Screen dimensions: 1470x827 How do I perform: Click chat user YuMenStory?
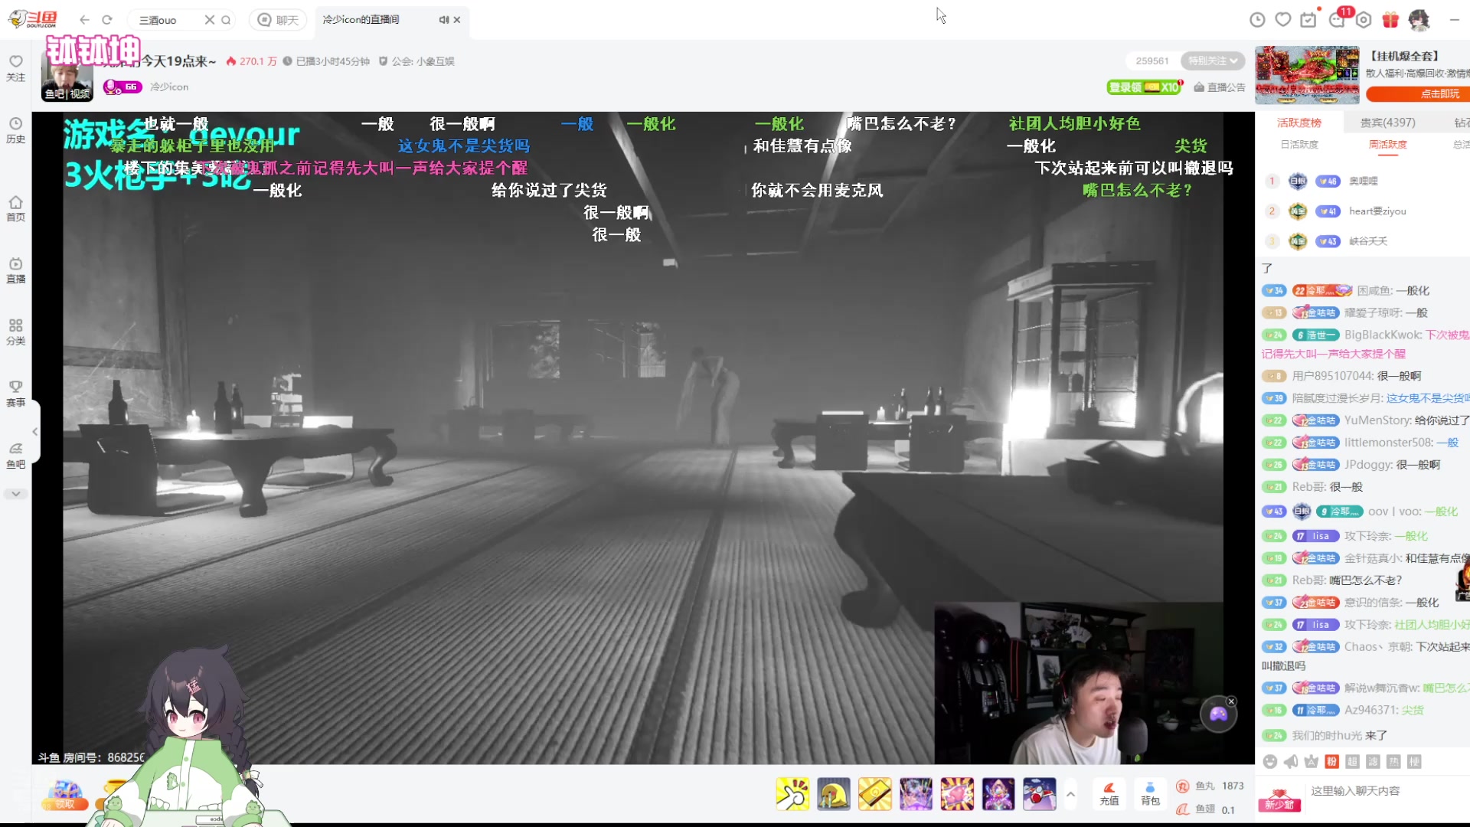coord(1377,420)
